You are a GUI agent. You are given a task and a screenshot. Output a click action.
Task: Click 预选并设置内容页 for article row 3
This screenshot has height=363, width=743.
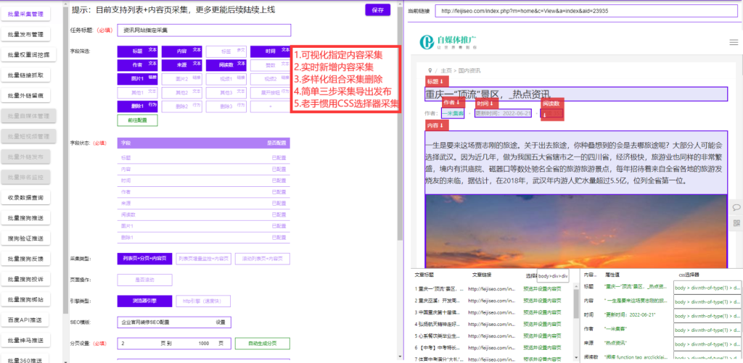tap(543, 312)
